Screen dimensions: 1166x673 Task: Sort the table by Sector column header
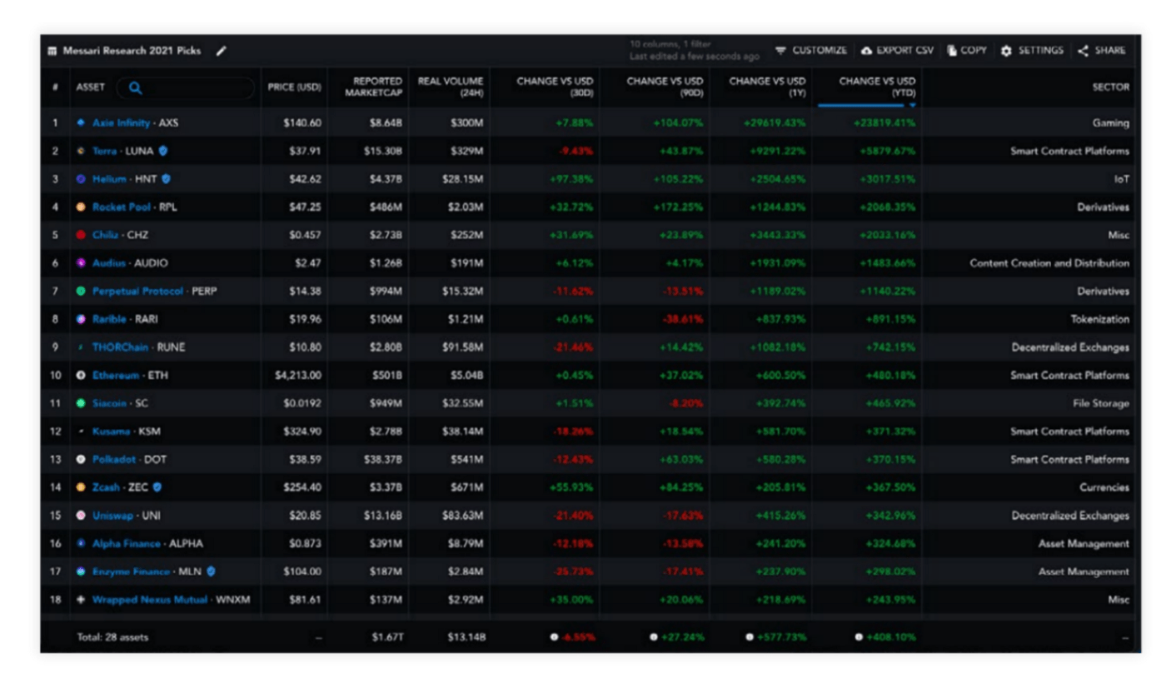tap(1112, 87)
